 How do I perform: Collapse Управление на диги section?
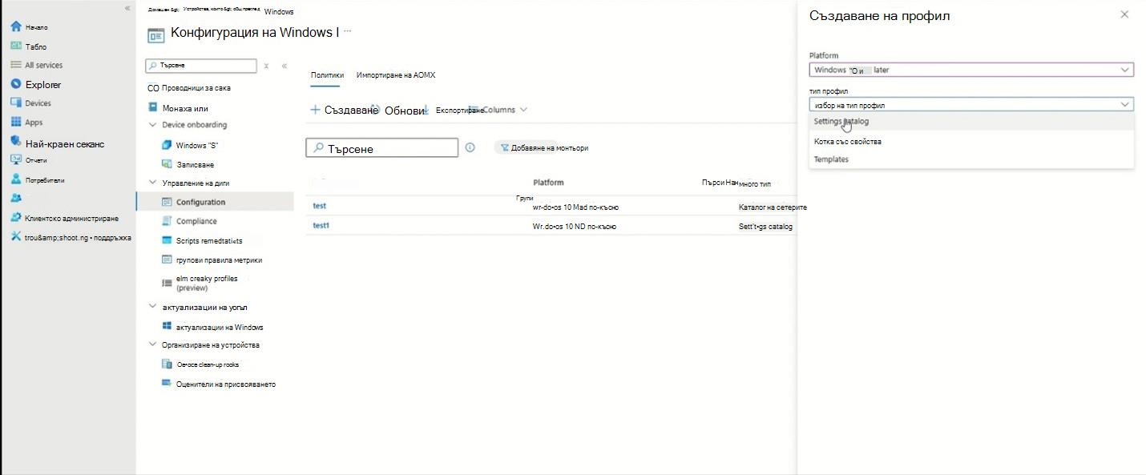152,183
